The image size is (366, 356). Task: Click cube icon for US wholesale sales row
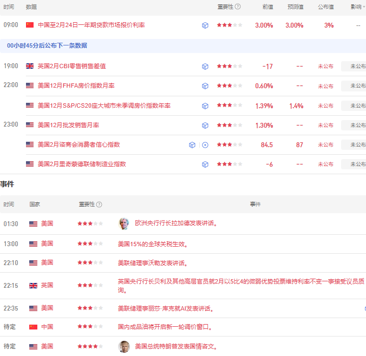[x=205, y=126]
